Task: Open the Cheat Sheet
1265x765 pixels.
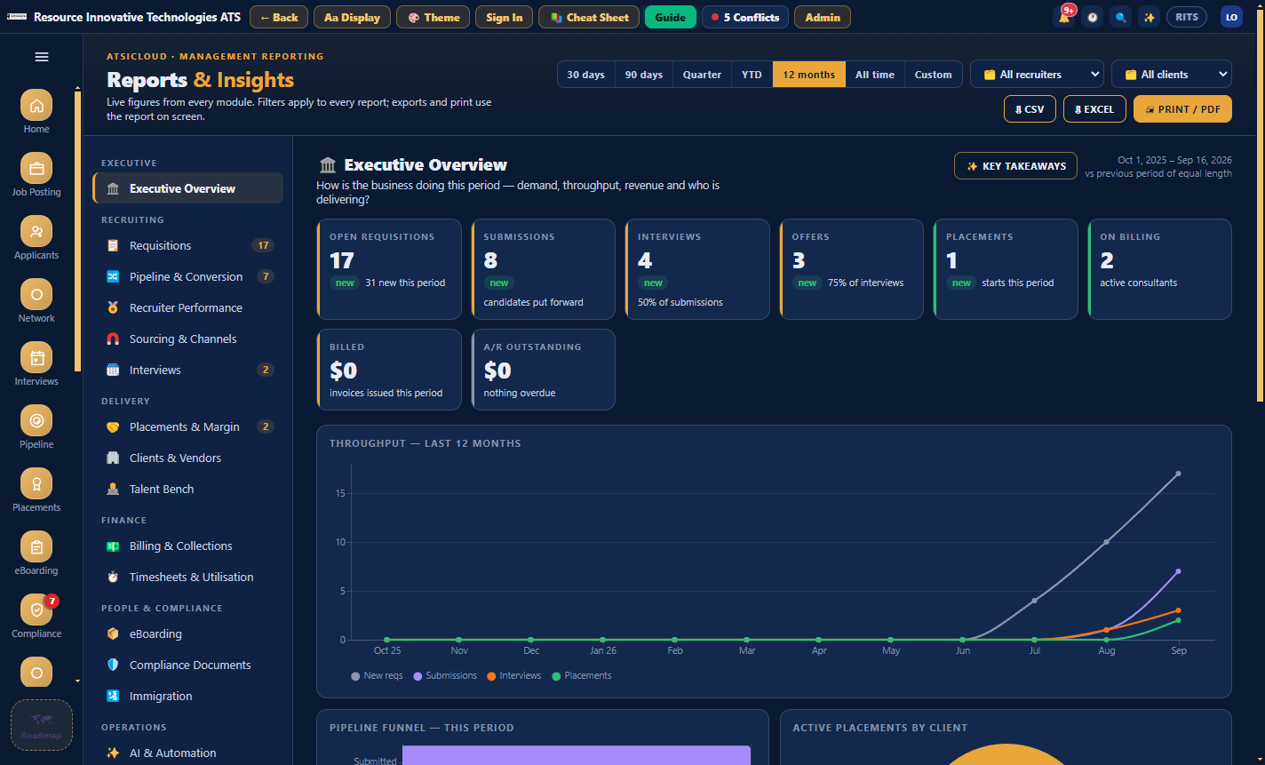Action: (589, 17)
